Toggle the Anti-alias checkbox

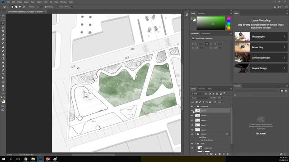46,7
